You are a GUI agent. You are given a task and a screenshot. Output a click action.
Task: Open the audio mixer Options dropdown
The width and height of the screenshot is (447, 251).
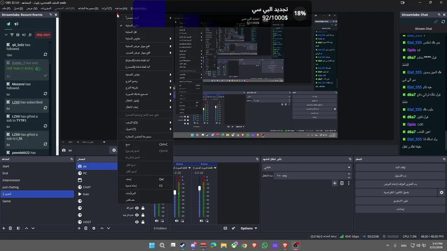(249, 228)
